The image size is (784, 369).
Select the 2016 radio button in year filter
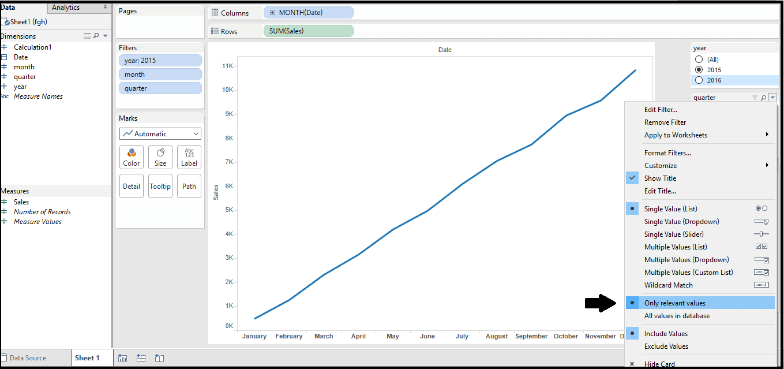click(x=697, y=80)
